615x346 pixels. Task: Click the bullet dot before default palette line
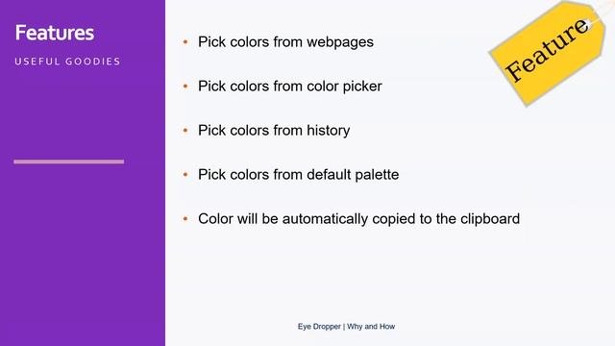click(x=185, y=174)
